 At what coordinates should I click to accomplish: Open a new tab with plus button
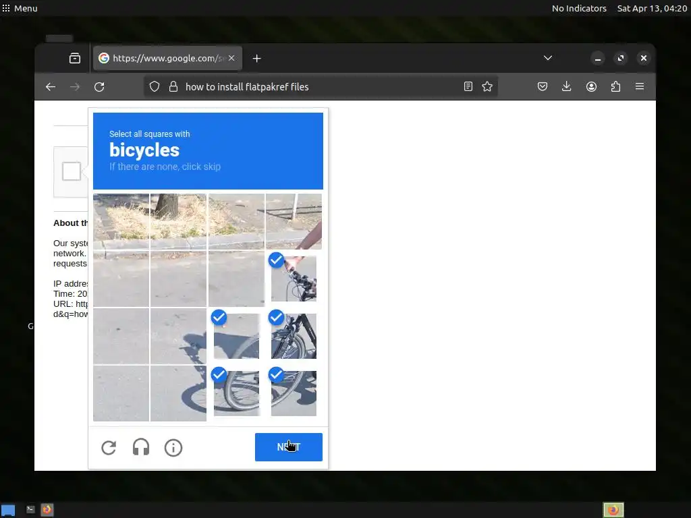(x=257, y=58)
